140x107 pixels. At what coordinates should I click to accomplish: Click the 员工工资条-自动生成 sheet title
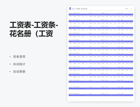click(x=80, y=9)
